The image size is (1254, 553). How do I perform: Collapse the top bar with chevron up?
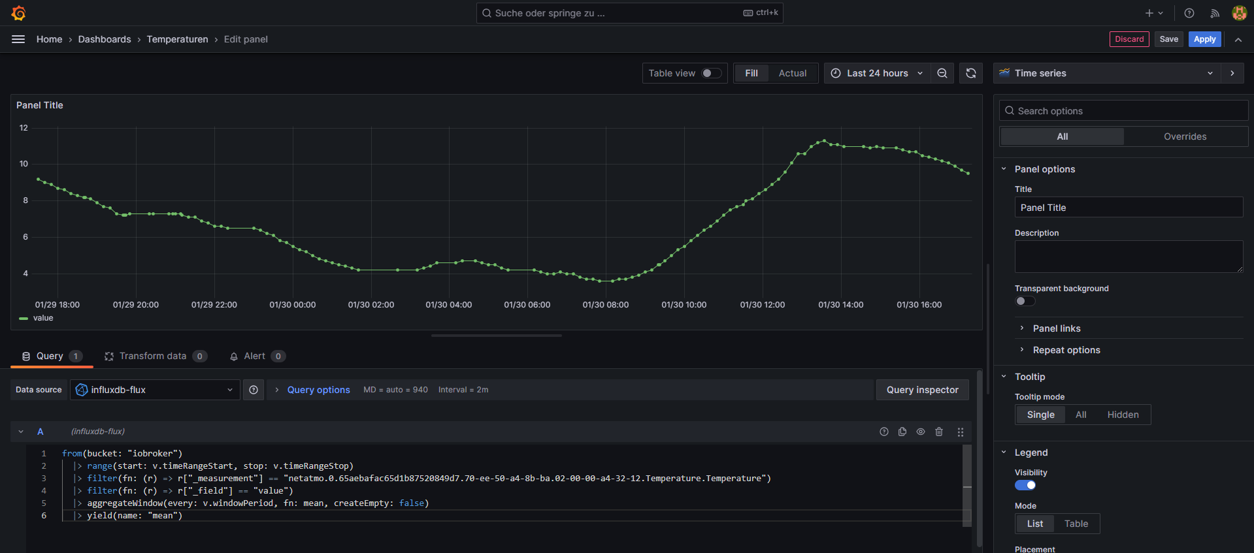click(1238, 39)
